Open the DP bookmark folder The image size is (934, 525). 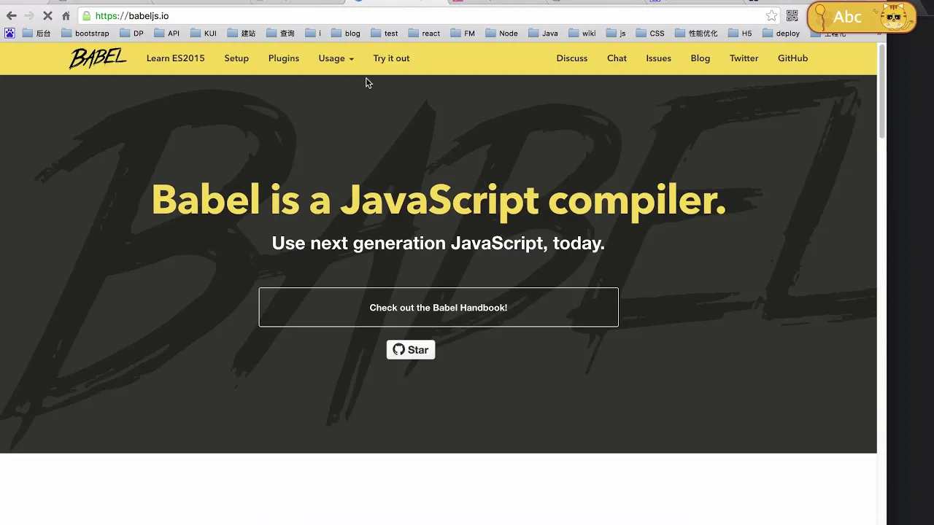click(x=131, y=33)
